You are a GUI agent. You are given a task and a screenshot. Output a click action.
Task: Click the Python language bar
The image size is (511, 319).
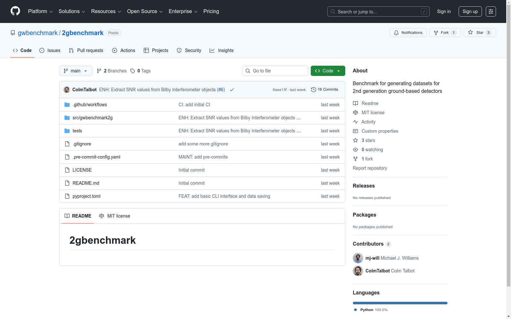point(400,303)
